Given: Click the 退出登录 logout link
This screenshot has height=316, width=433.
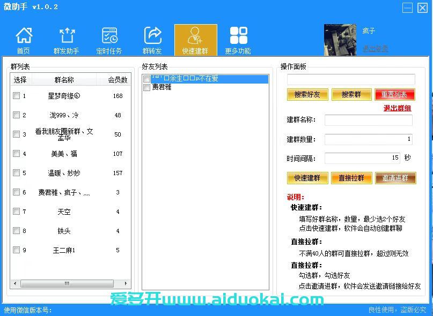Looking at the screenshot, I should click(375, 48).
